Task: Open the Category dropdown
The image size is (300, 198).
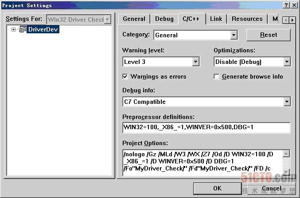Action: 234,35
